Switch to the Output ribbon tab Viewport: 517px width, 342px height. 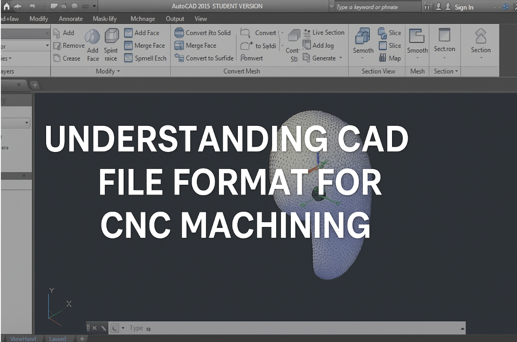click(x=175, y=19)
